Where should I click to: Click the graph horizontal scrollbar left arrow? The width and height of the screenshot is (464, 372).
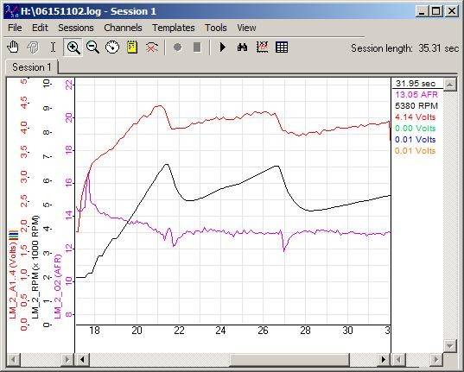point(82,360)
